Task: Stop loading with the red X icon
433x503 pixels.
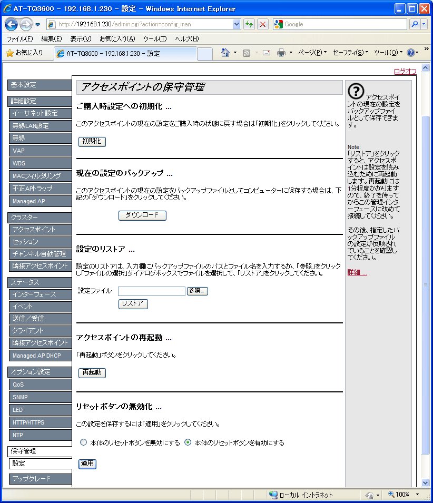Action: [x=263, y=24]
